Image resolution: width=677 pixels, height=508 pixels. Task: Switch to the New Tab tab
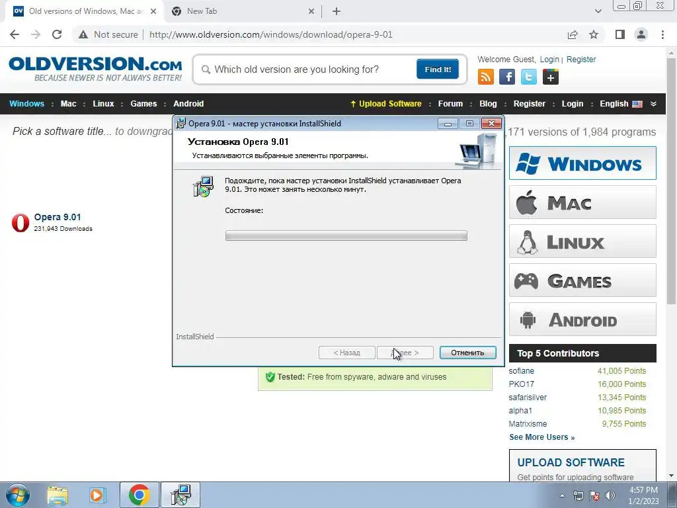click(242, 11)
